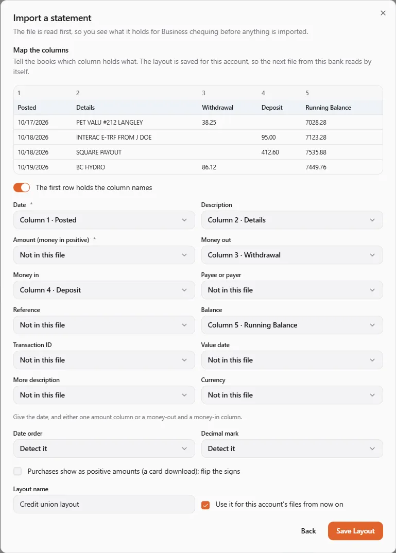The height and width of the screenshot is (553, 396).
Task: Uncheck 'Use it for this account's files' checkbox
Action: tap(205, 505)
